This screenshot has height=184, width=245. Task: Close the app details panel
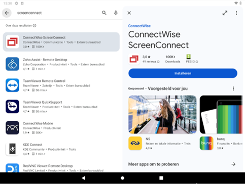coord(129,13)
